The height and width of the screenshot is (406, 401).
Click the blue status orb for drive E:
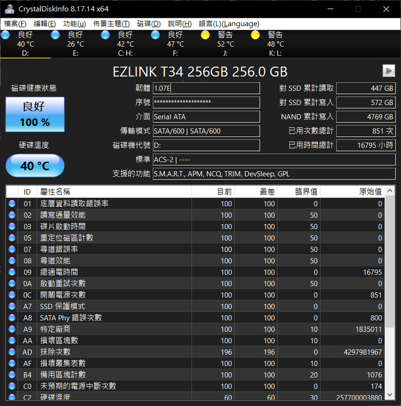tap(55, 34)
